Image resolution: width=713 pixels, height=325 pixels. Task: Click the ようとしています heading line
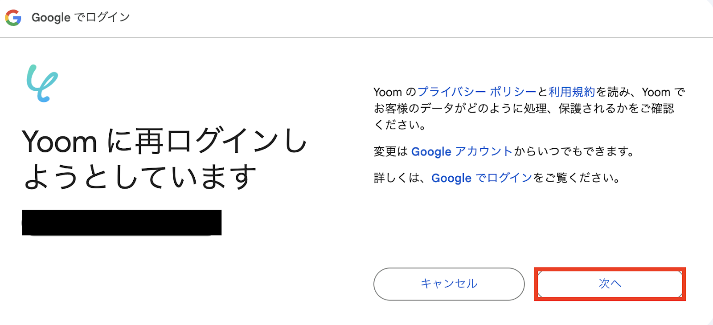click(140, 177)
